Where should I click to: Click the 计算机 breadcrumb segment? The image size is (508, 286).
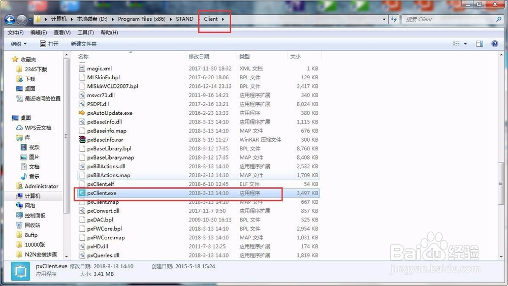[x=58, y=19]
